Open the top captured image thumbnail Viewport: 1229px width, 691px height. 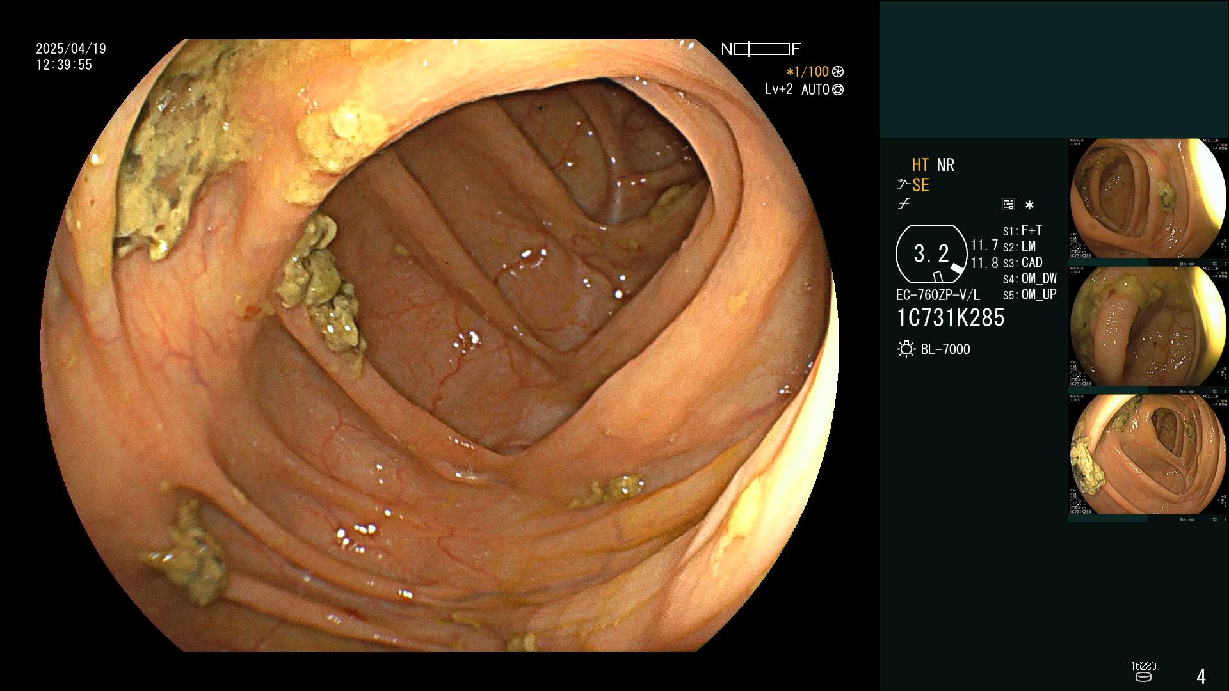(1148, 198)
